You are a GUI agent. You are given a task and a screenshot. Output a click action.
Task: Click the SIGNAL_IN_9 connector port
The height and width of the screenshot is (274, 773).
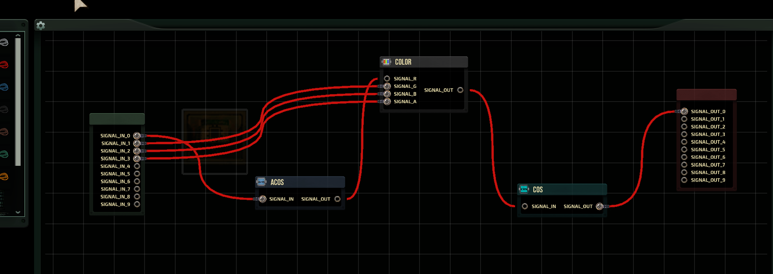[x=137, y=204]
